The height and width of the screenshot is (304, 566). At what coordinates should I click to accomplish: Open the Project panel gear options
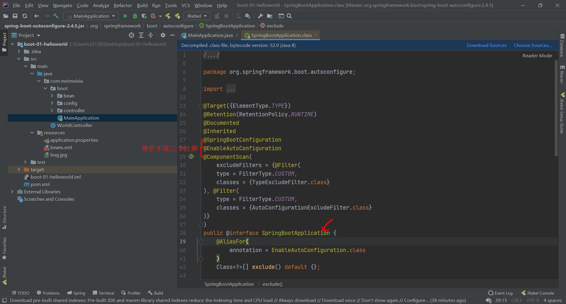(x=163, y=35)
